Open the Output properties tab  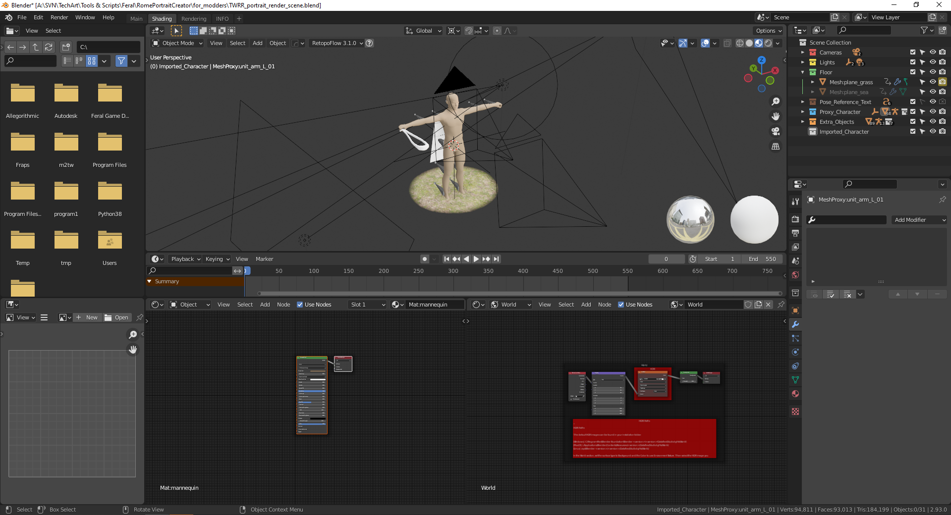[x=795, y=233]
